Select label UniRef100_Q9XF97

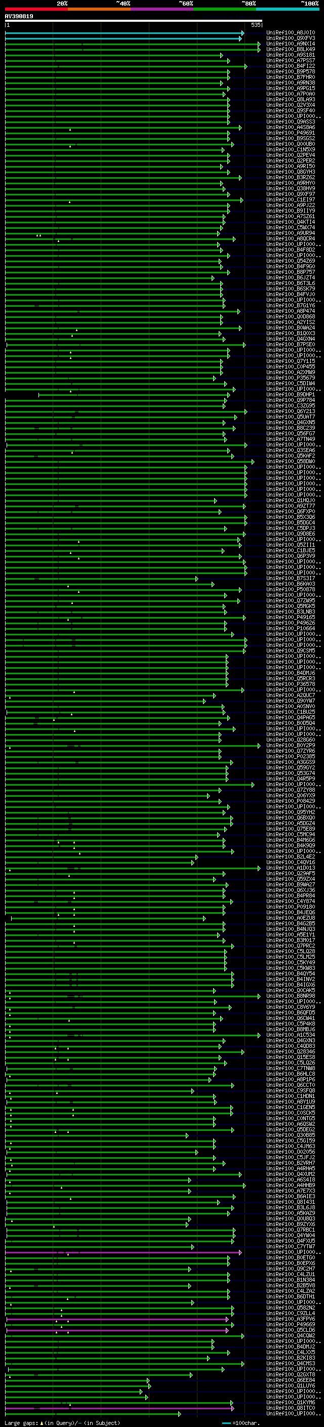coord(291,194)
